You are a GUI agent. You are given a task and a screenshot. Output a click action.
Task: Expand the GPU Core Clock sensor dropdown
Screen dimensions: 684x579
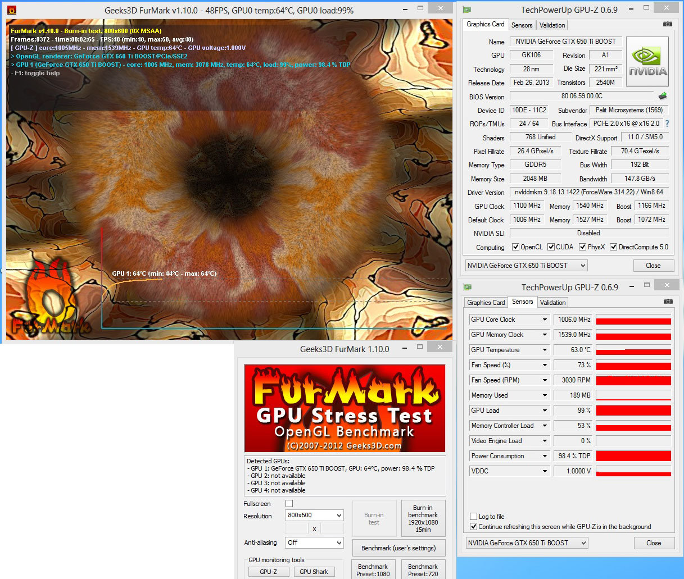click(545, 320)
